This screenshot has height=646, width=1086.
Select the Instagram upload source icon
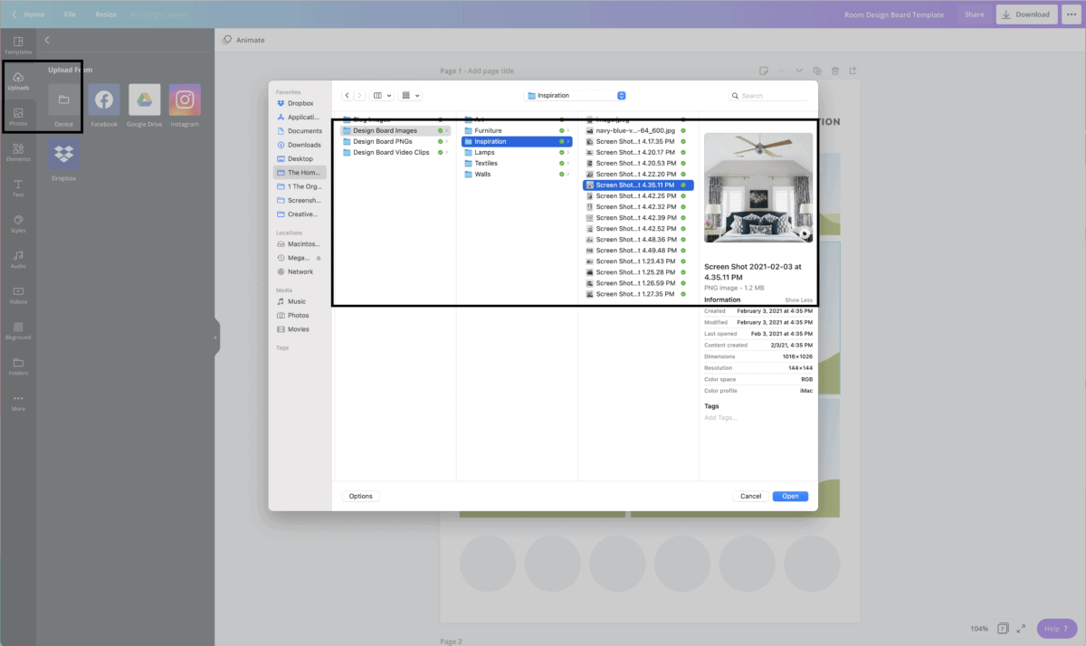pyautogui.click(x=185, y=100)
